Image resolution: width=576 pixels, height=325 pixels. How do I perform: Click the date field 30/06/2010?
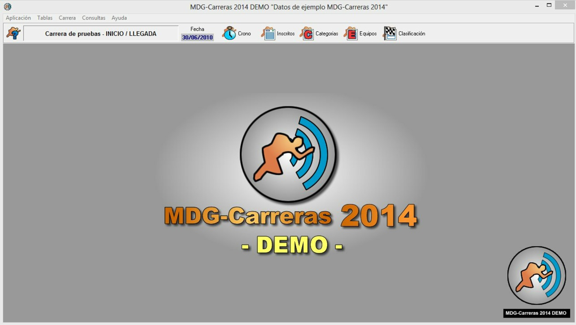point(197,37)
